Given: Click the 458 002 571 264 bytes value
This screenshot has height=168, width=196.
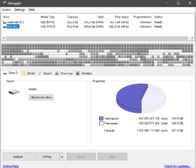Looking at the screenshot, I should click(149, 123).
